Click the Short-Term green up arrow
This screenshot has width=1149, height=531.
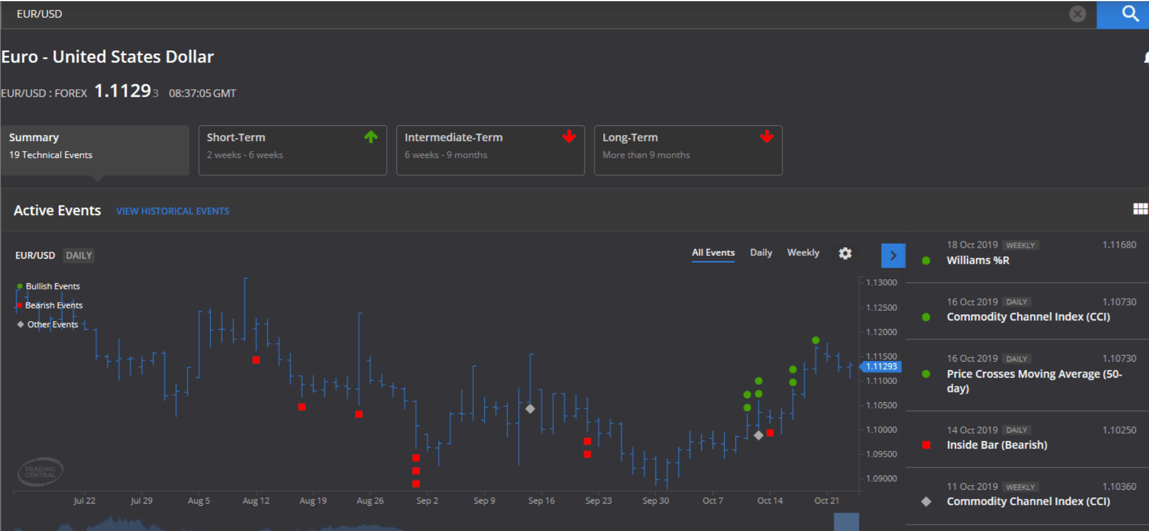tap(371, 137)
